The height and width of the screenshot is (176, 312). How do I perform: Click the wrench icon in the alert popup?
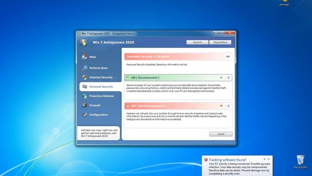pyautogui.click(x=264, y=159)
